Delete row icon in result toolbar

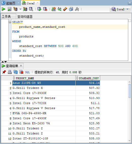[x=21, y=72]
